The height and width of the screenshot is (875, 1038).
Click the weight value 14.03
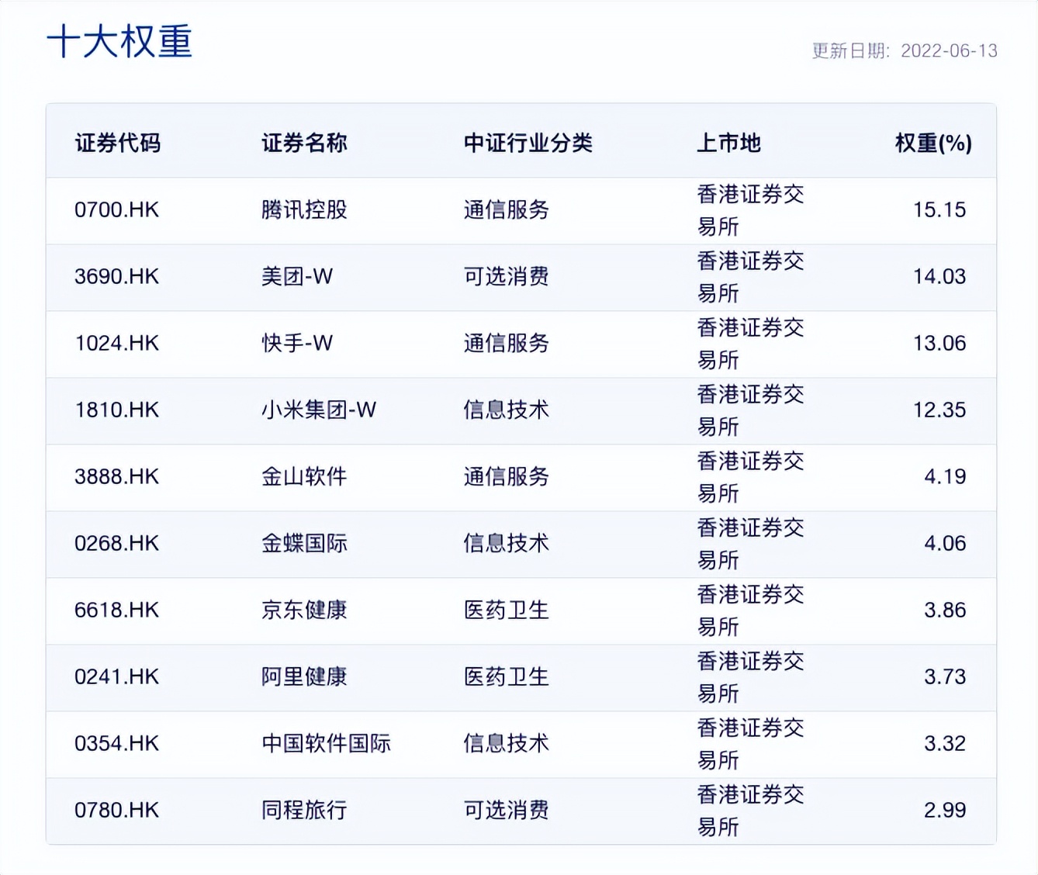(939, 277)
